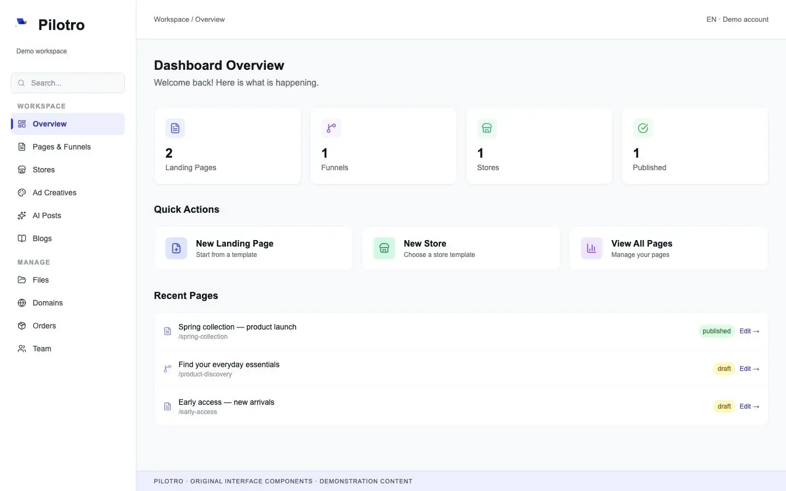
Task: Click the New Store green icon
Action: [384, 248]
